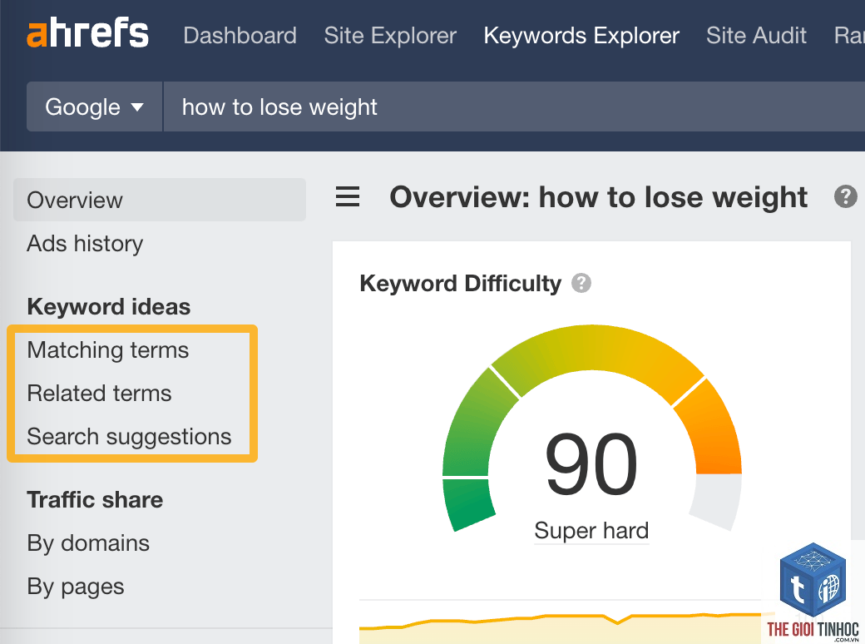Open the hamburger menu beside Overview title
This screenshot has height=644, width=865.
pyautogui.click(x=348, y=197)
